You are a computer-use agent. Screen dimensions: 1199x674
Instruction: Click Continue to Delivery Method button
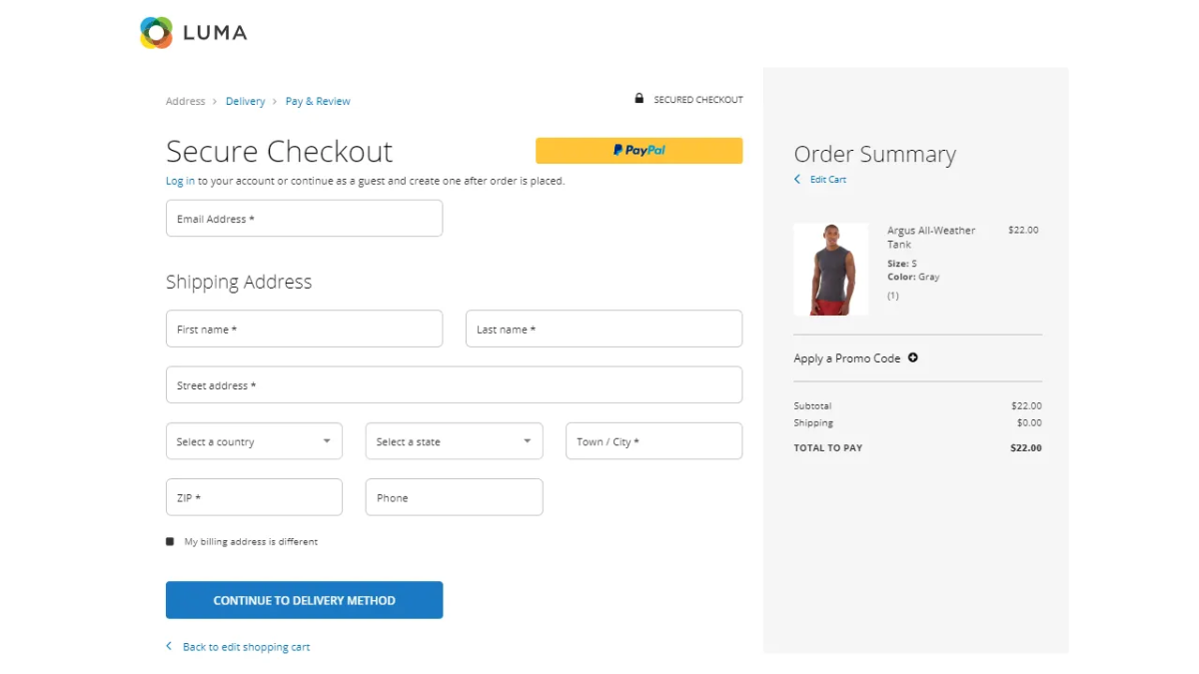pyautogui.click(x=304, y=600)
